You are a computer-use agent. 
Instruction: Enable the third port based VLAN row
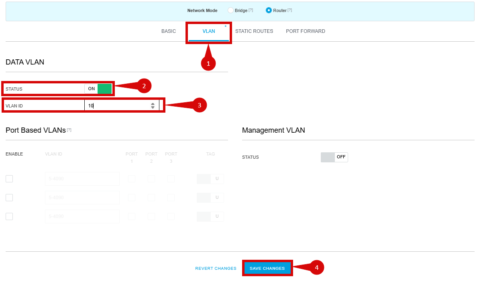coord(9,217)
